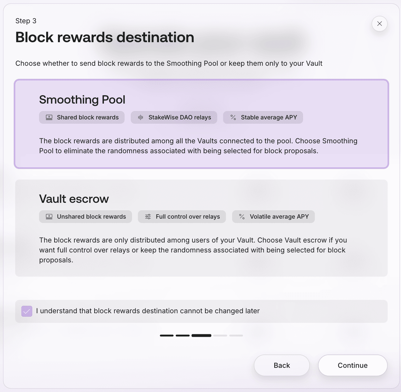The image size is (401, 392).
Task: Select the Vault escrow option card
Action: (201, 228)
